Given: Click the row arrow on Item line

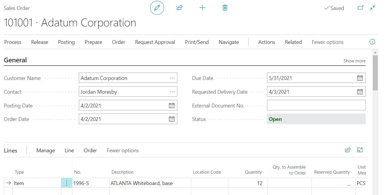Looking at the screenshot, I should pos(8,183).
